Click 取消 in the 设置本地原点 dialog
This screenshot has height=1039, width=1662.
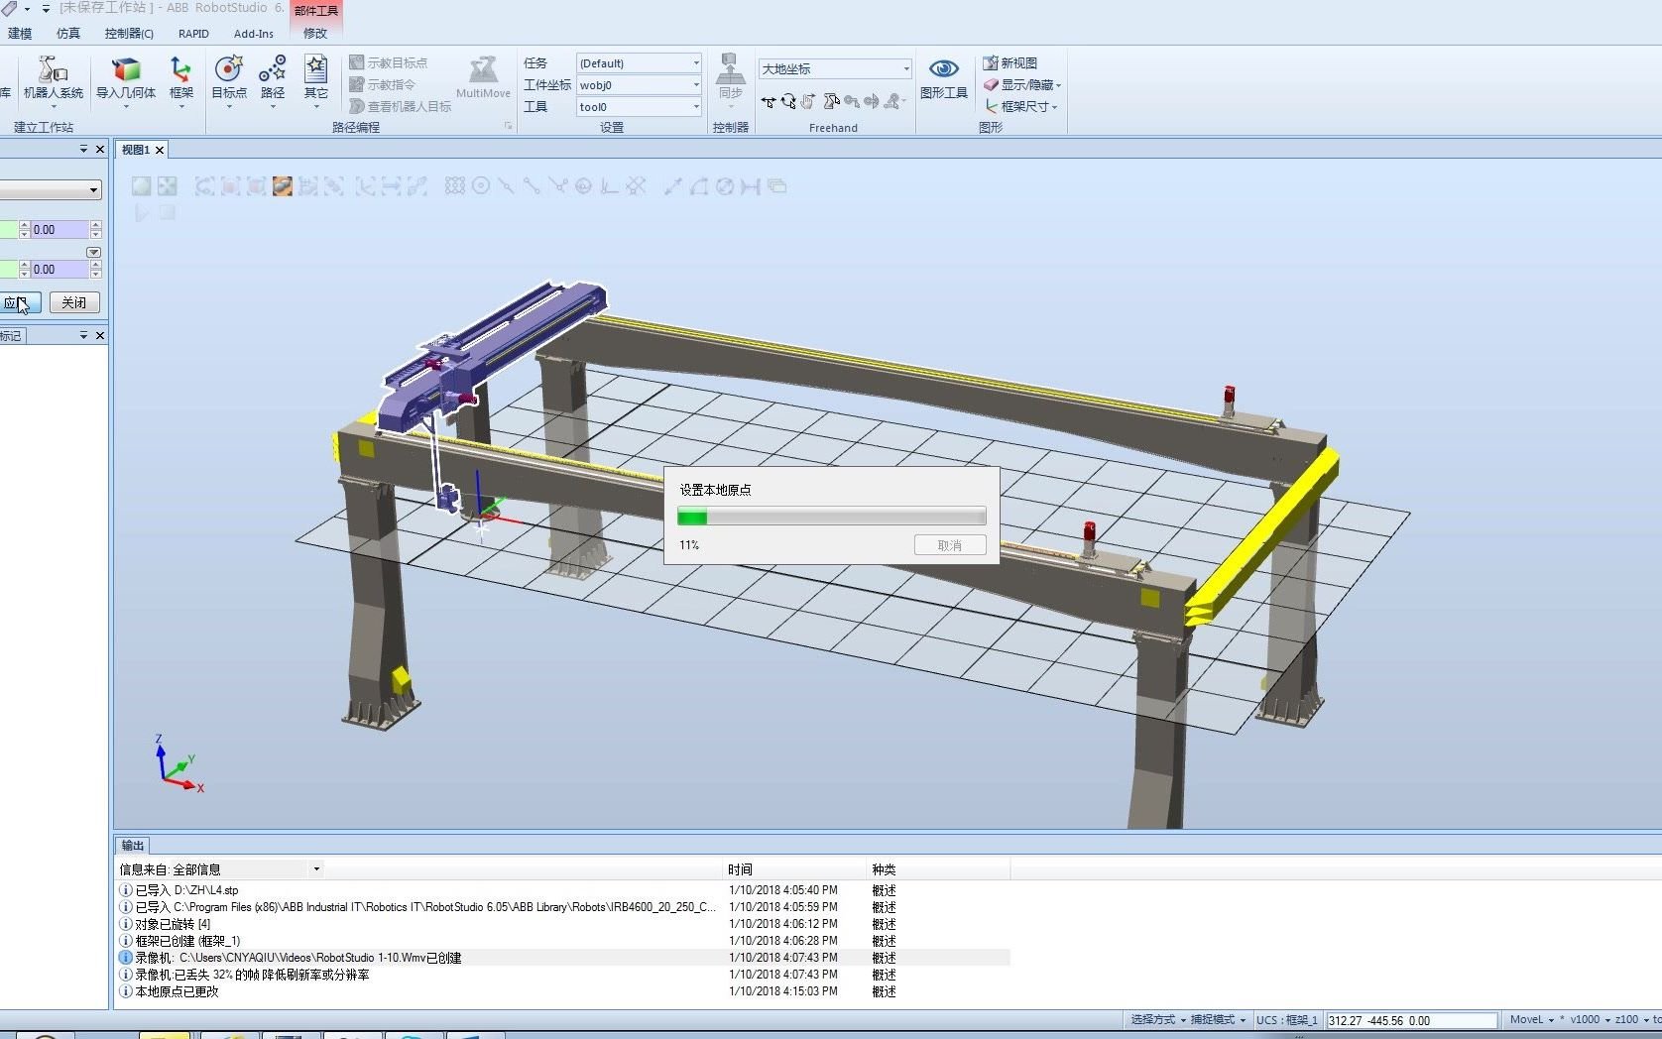pyautogui.click(x=950, y=545)
